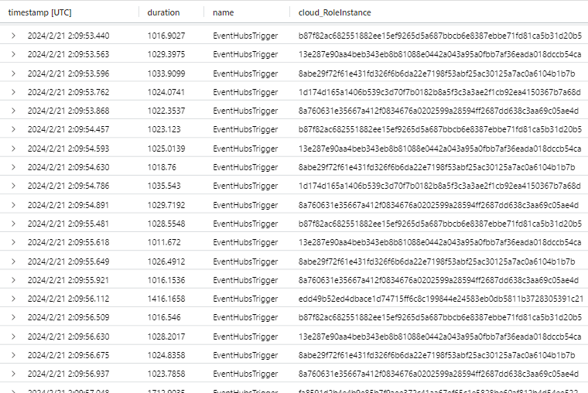
Task: Expand the row with timestamp 2:09:54.457
Action: [13, 129]
